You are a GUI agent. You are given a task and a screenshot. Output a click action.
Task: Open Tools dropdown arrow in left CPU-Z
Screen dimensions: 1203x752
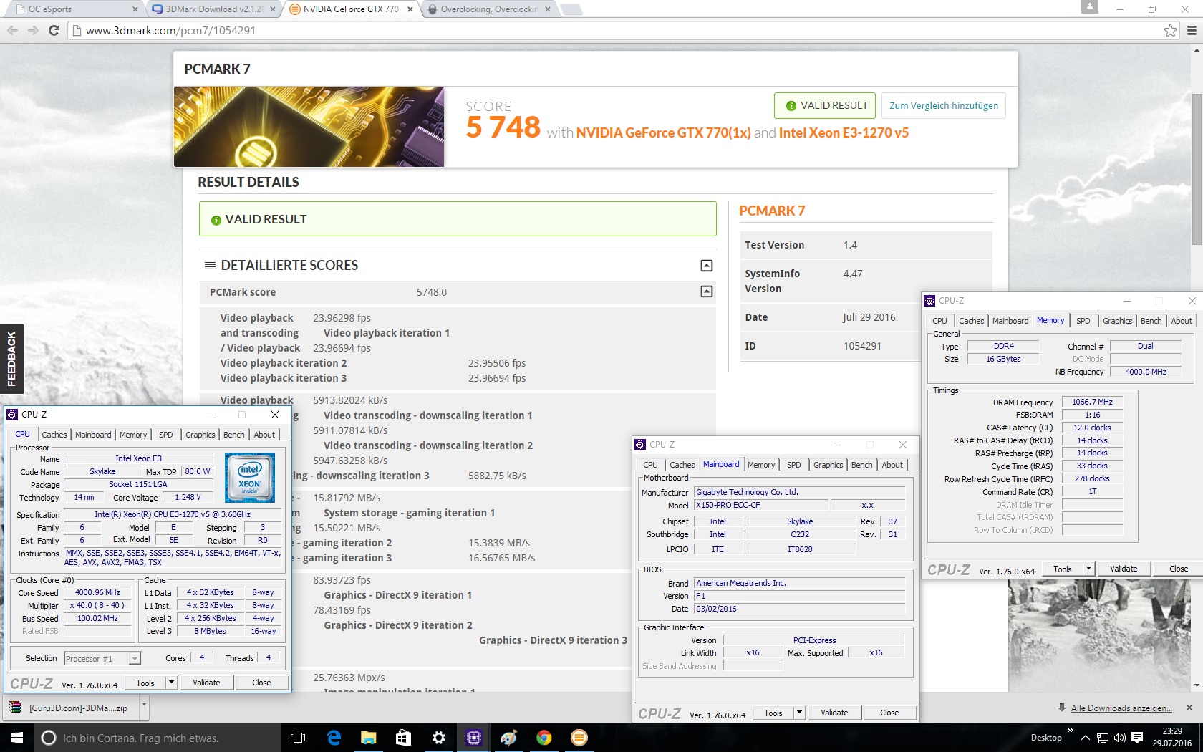pyautogui.click(x=171, y=683)
